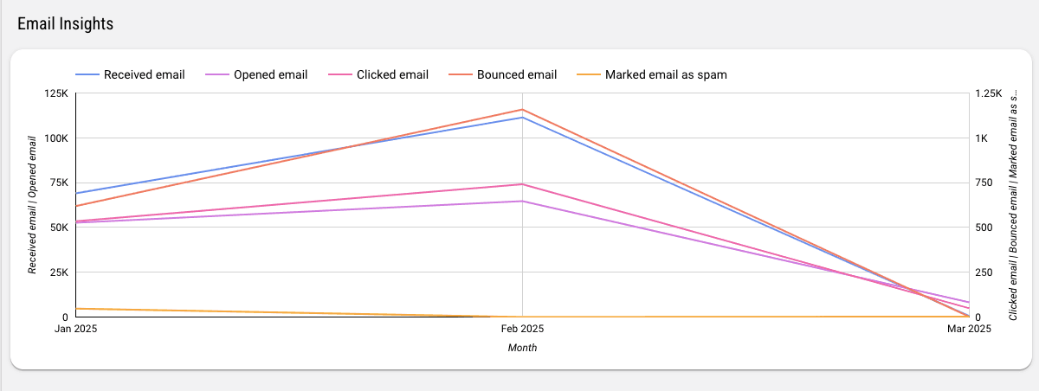Click the left Received email | Opened email axis title
Screen dimensions: 1039x391
point(32,205)
